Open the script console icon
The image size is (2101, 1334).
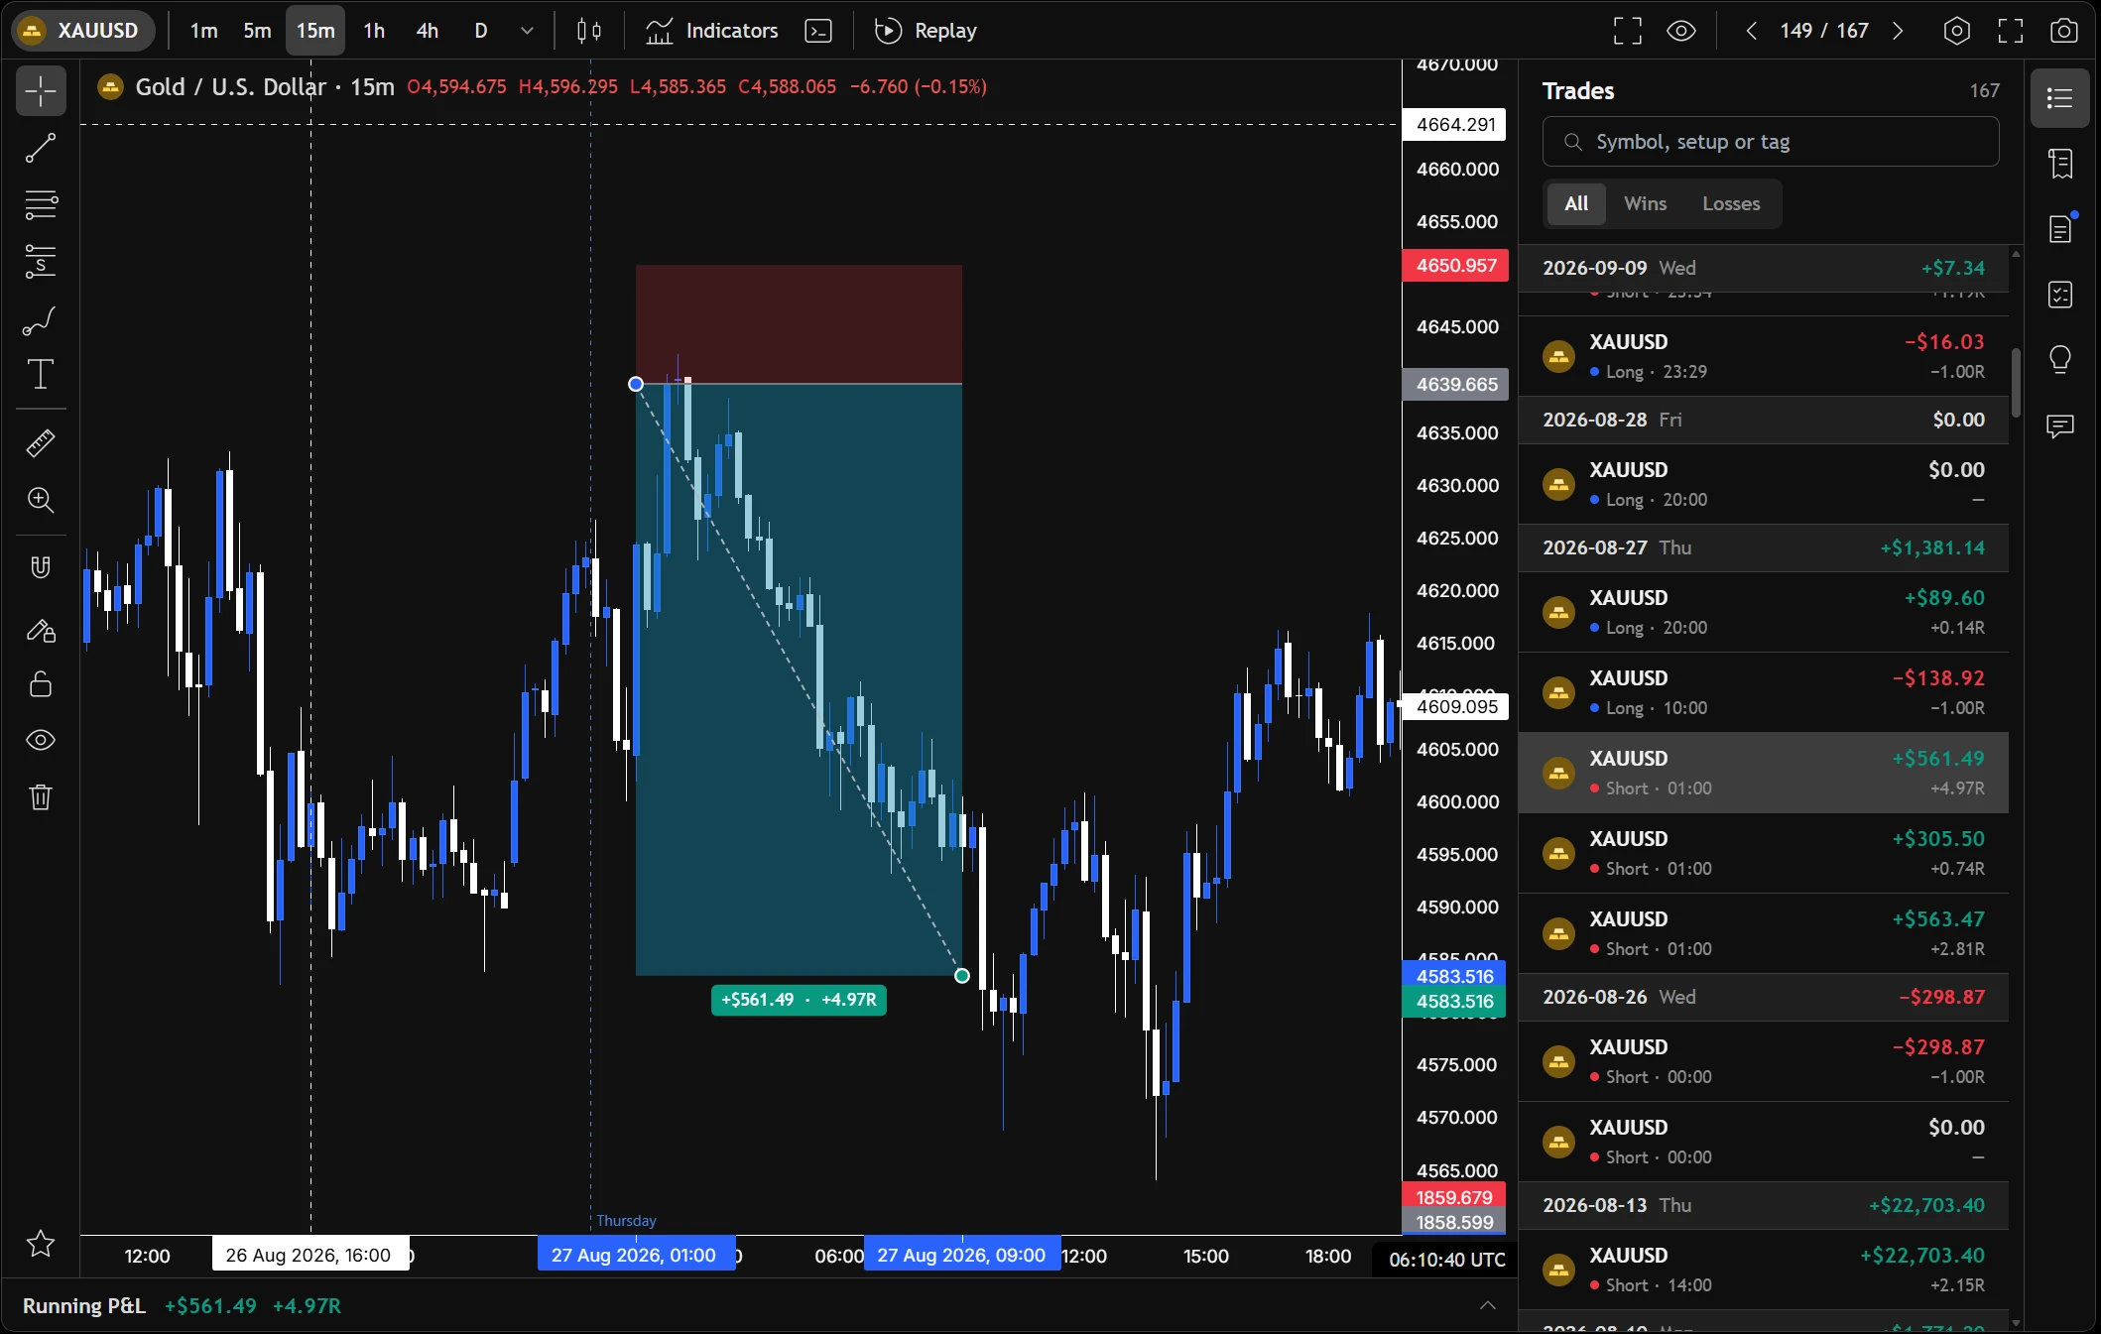[x=818, y=31]
